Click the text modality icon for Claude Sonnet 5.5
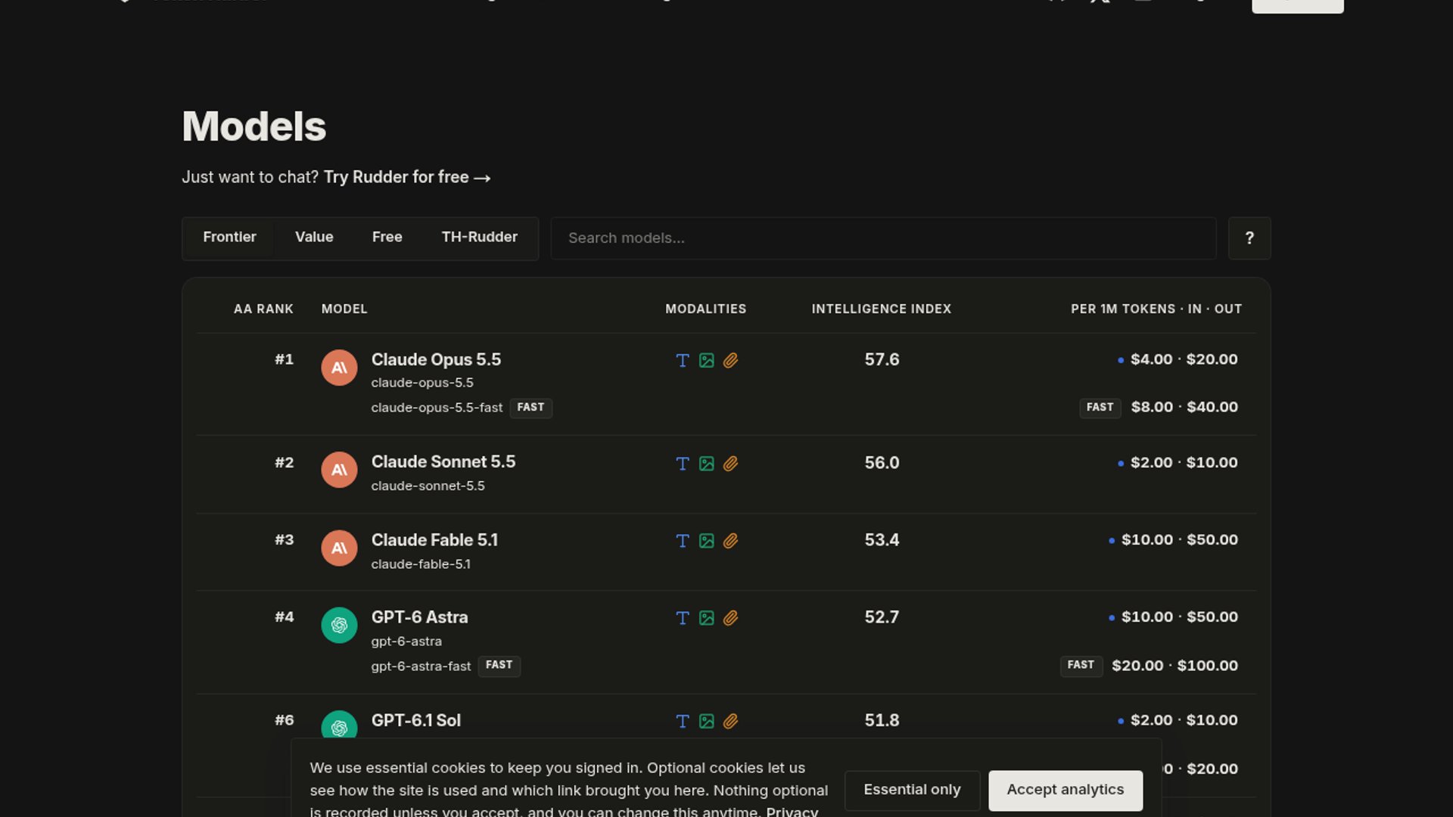This screenshot has width=1453, height=817. (683, 464)
